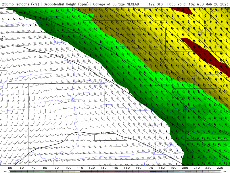Click the "160" scale number
This screenshot has height=173, width=230.
[x=138, y=168]
